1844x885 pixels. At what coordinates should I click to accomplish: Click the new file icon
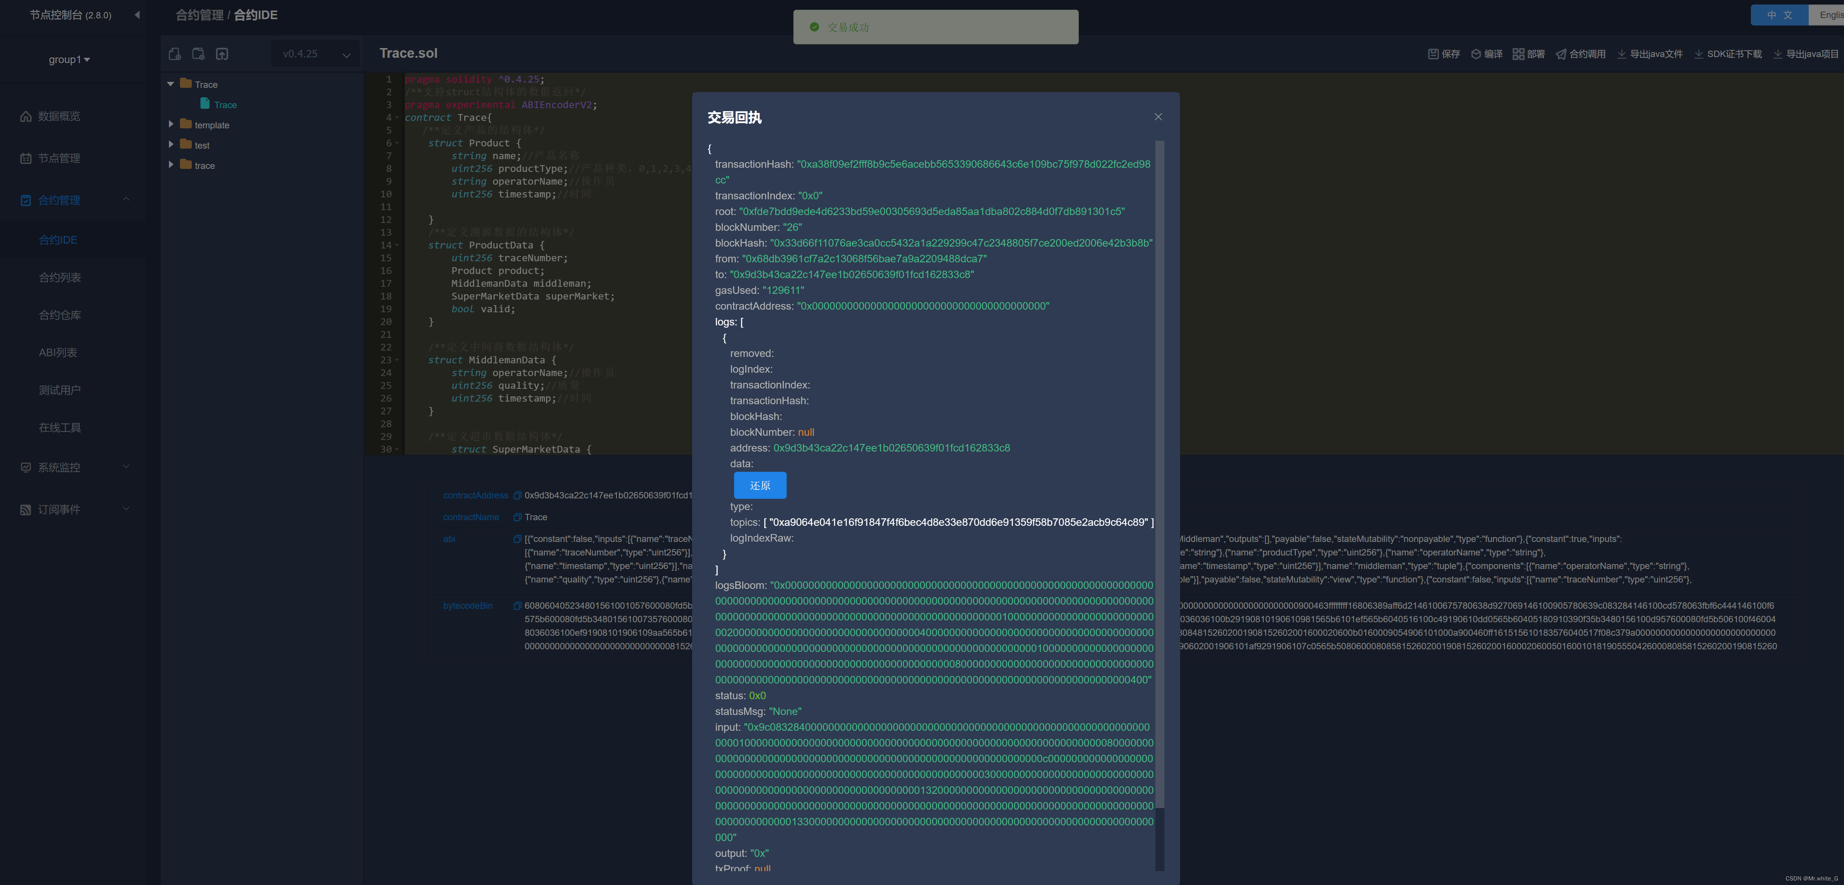175,54
